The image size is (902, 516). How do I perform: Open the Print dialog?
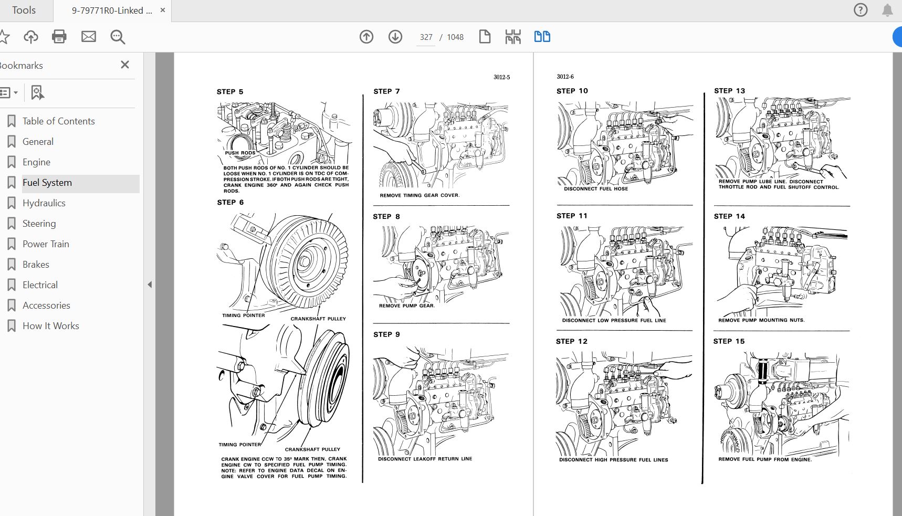[x=59, y=37]
